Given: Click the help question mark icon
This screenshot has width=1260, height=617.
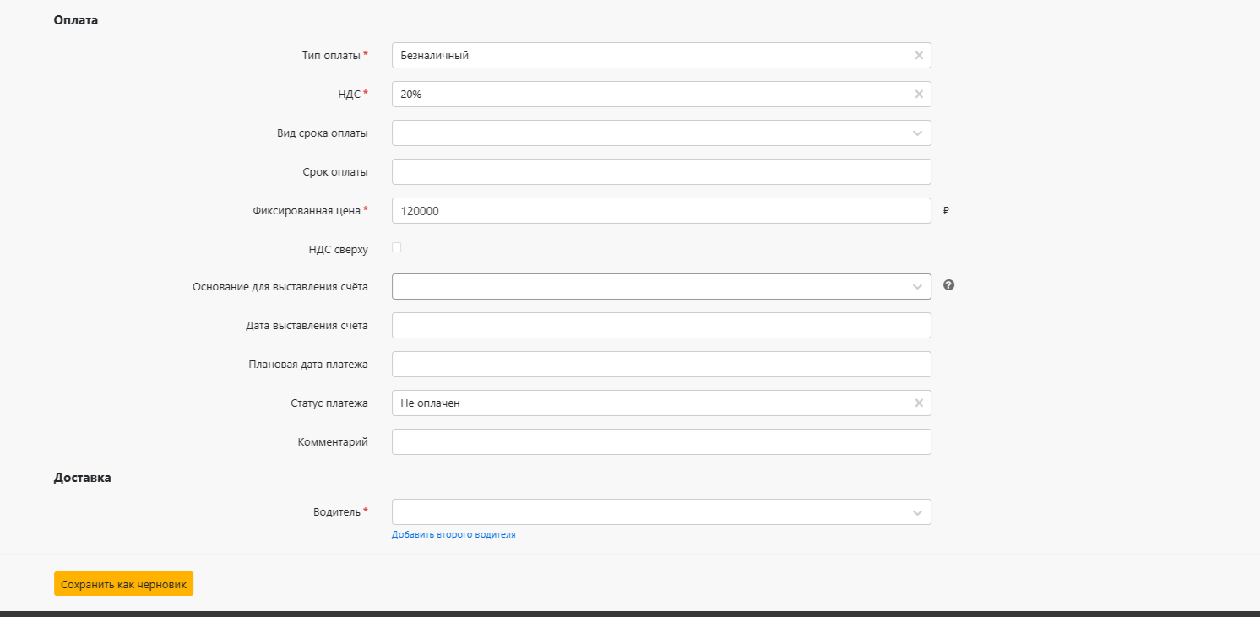Looking at the screenshot, I should [x=948, y=285].
